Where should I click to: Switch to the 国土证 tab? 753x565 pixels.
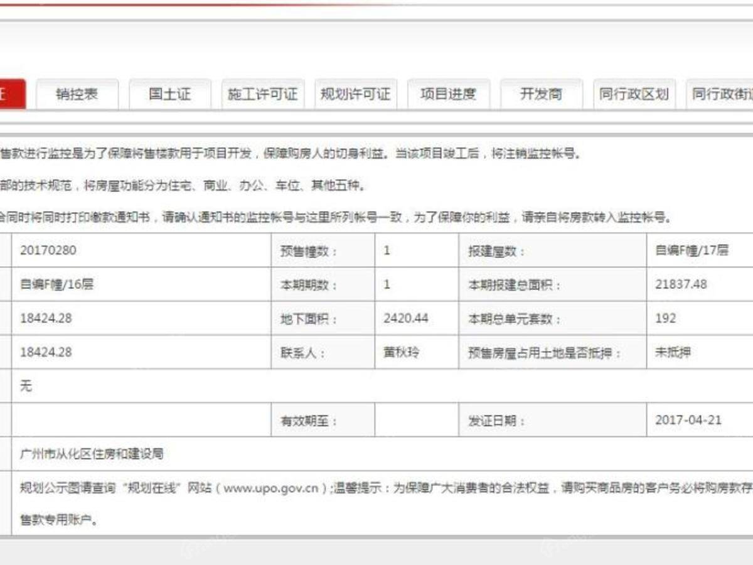click(x=169, y=95)
